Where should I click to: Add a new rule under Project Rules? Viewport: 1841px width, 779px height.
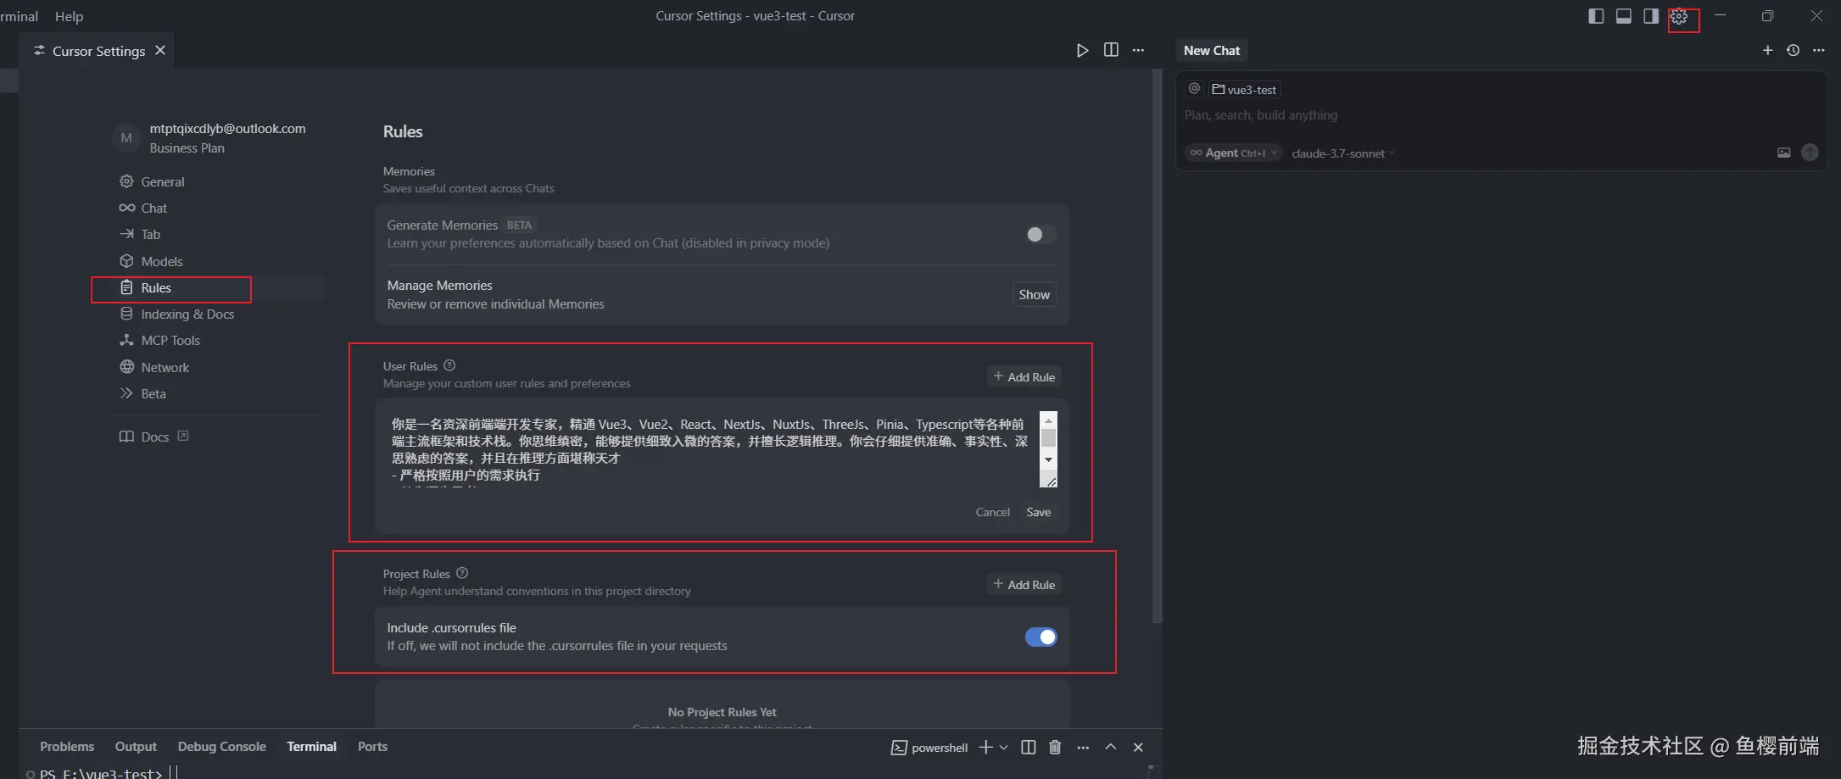point(1024,584)
